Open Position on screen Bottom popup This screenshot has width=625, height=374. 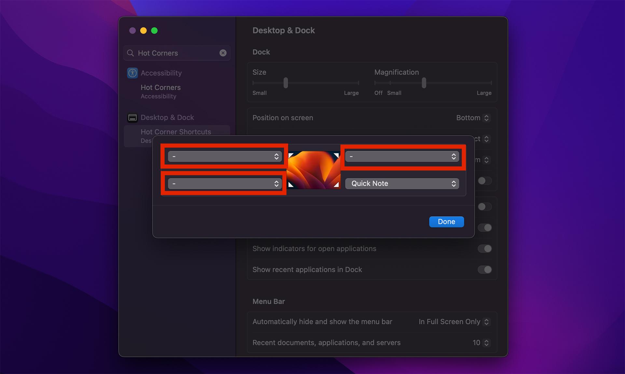tap(473, 118)
